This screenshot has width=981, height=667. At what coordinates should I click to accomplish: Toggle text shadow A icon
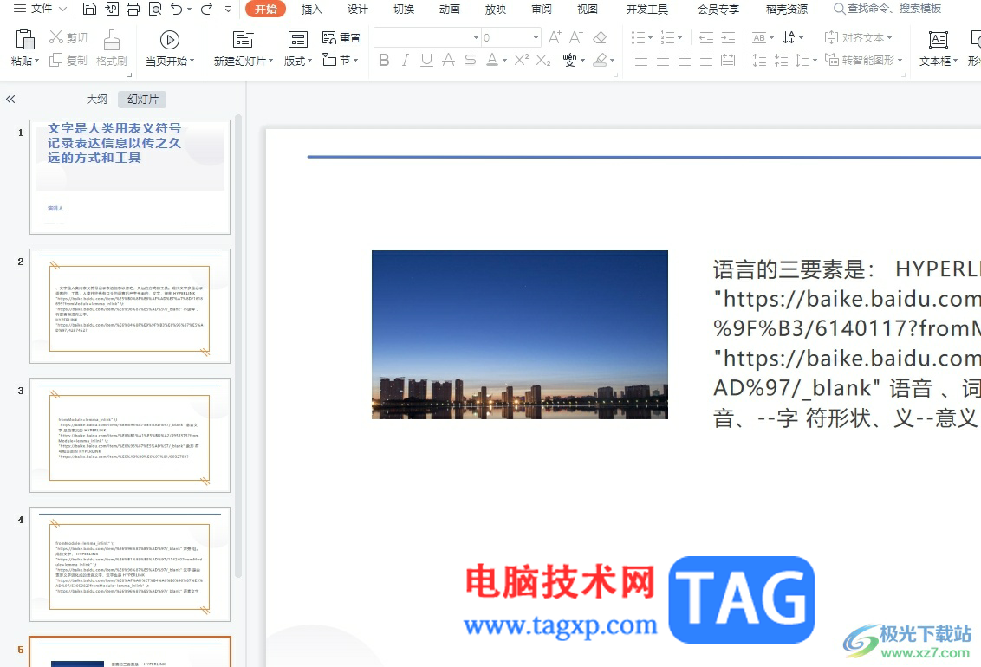tap(448, 60)
